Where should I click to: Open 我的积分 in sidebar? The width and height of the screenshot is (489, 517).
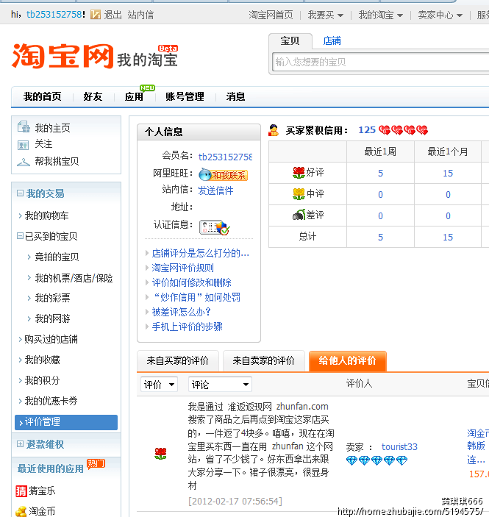pyautogui.click(x=43, y=380)
